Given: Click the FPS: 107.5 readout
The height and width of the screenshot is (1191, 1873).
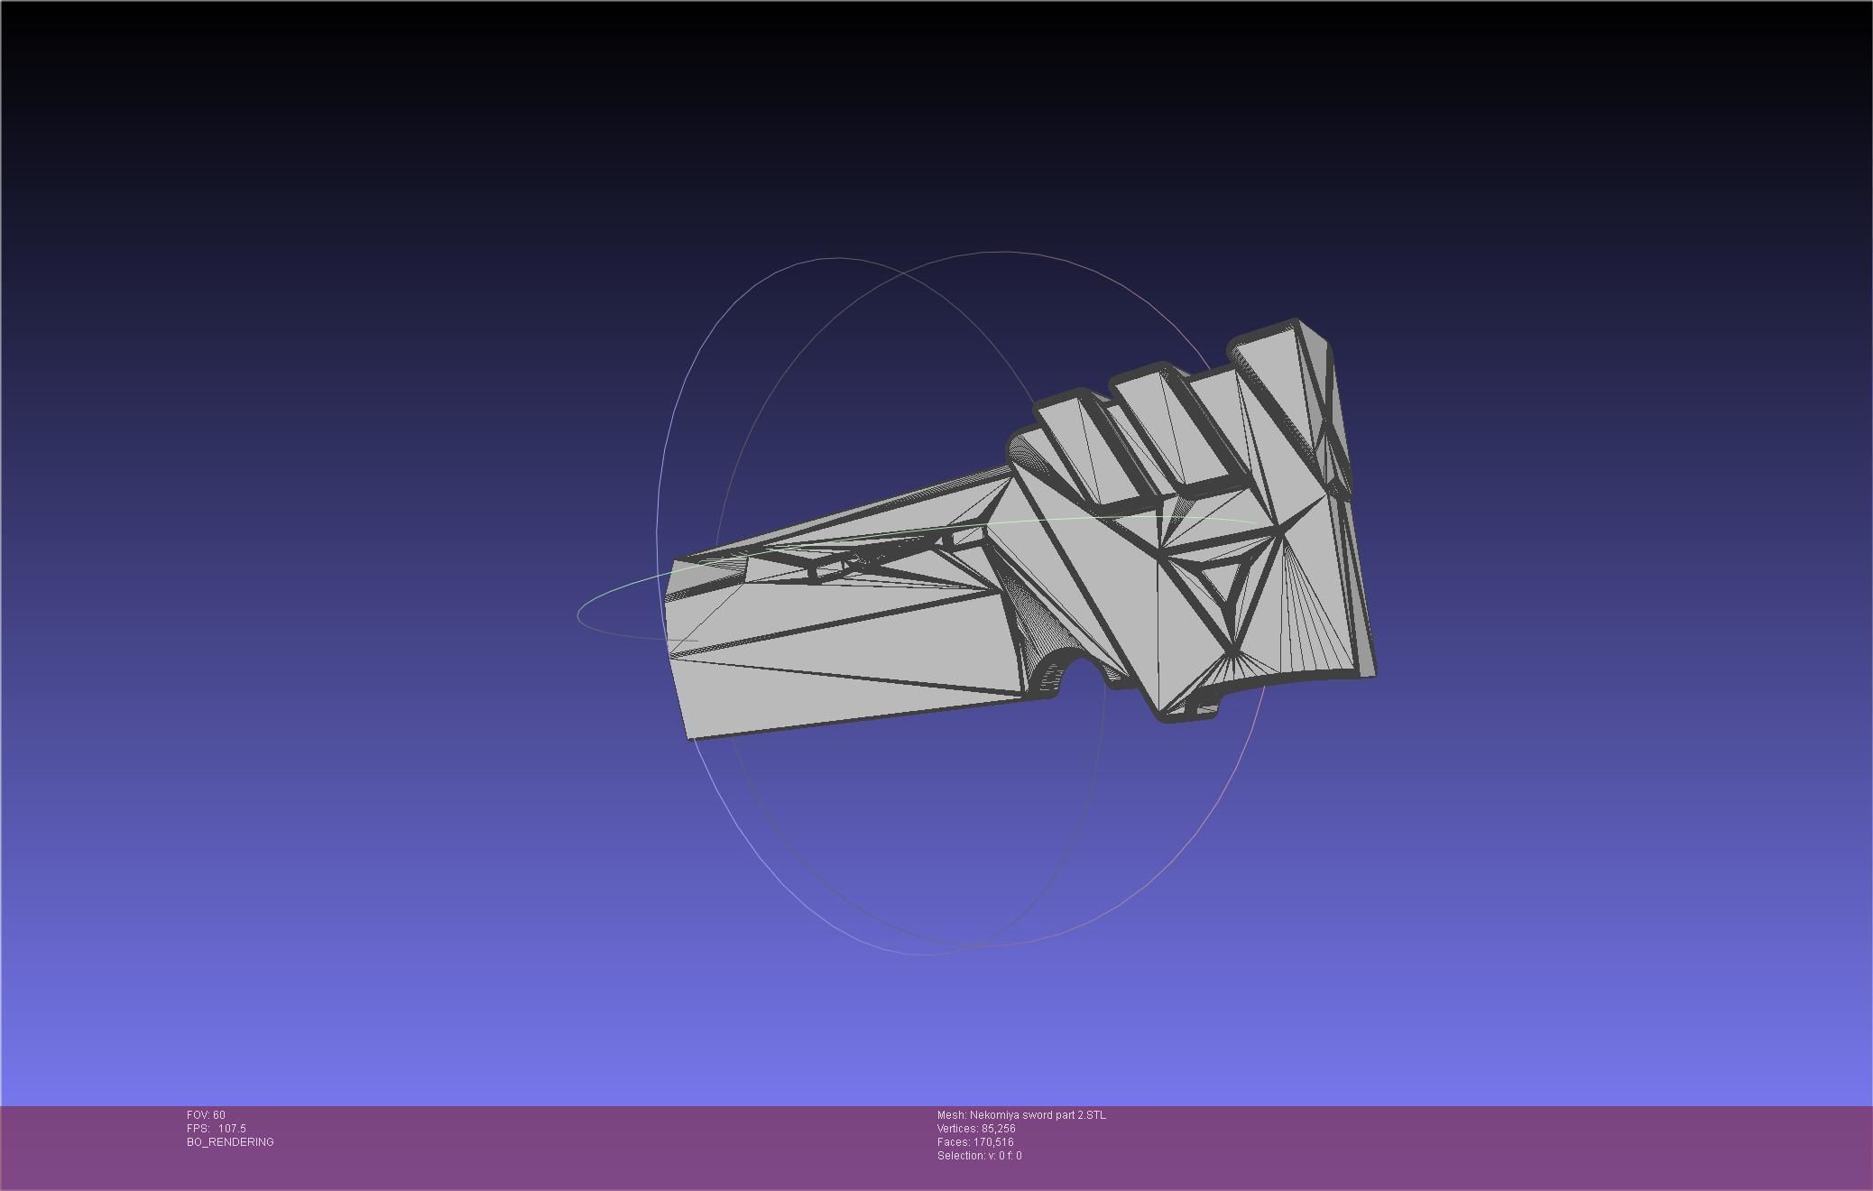Looking at the screenshot, I should [217, 1129].
